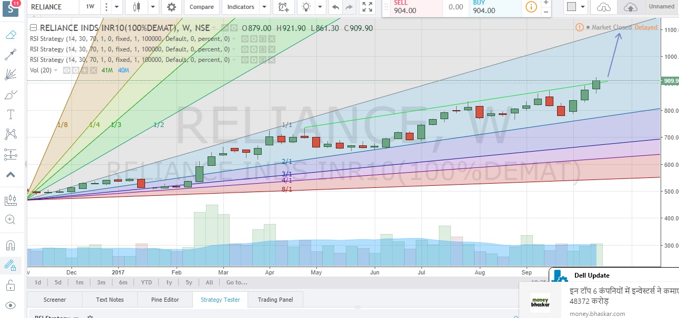
Task: Enter fullscreen mode with the expand icon
Action: [x=367, y=7]
